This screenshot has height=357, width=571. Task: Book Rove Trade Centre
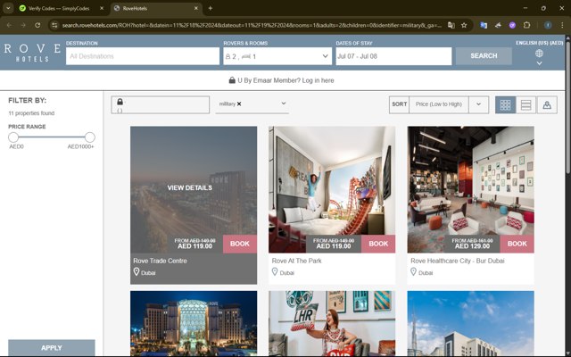240,244
